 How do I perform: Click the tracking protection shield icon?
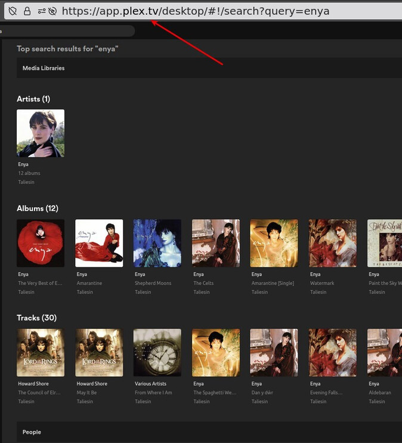point(13,11)
